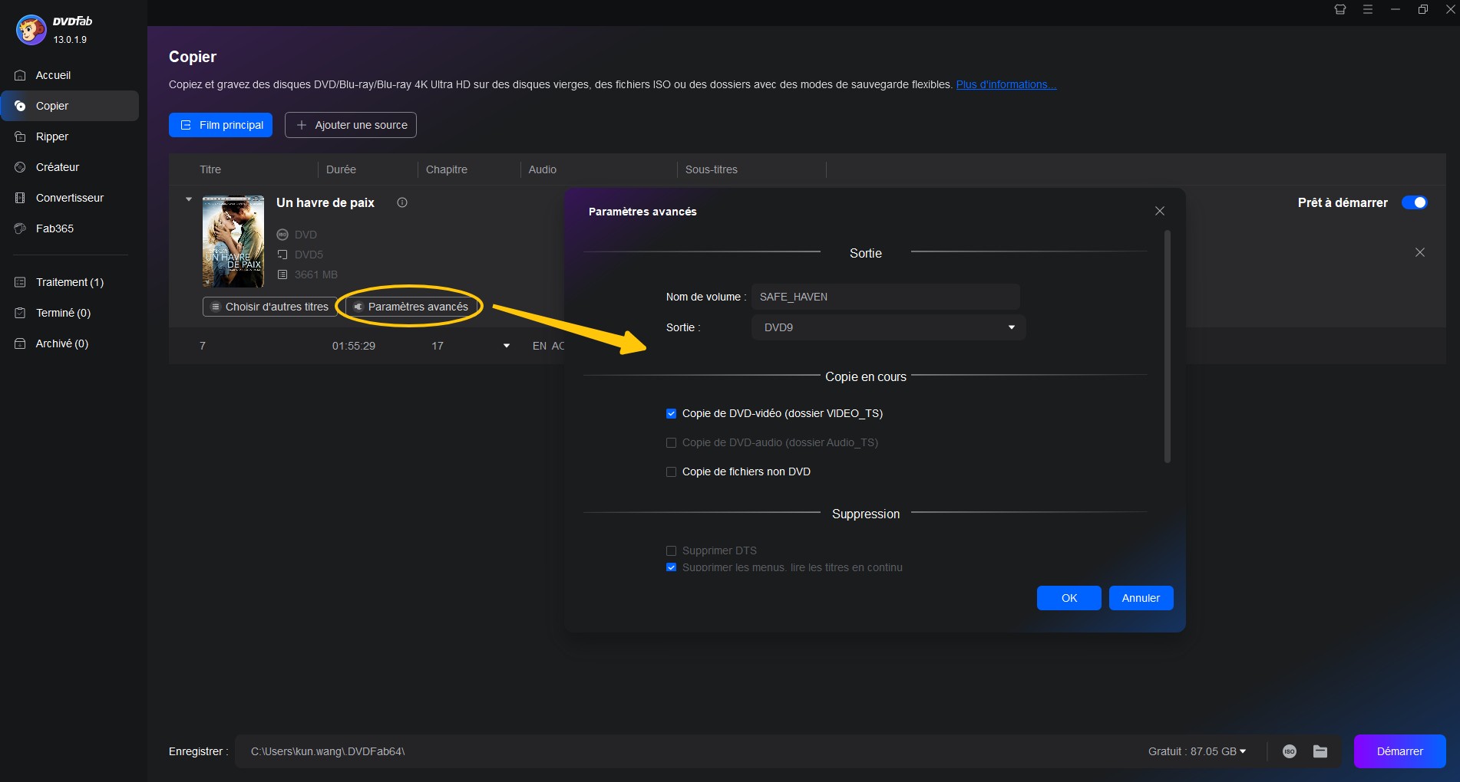Click the 01:55:29 duration value

click(x=354, y=346)
